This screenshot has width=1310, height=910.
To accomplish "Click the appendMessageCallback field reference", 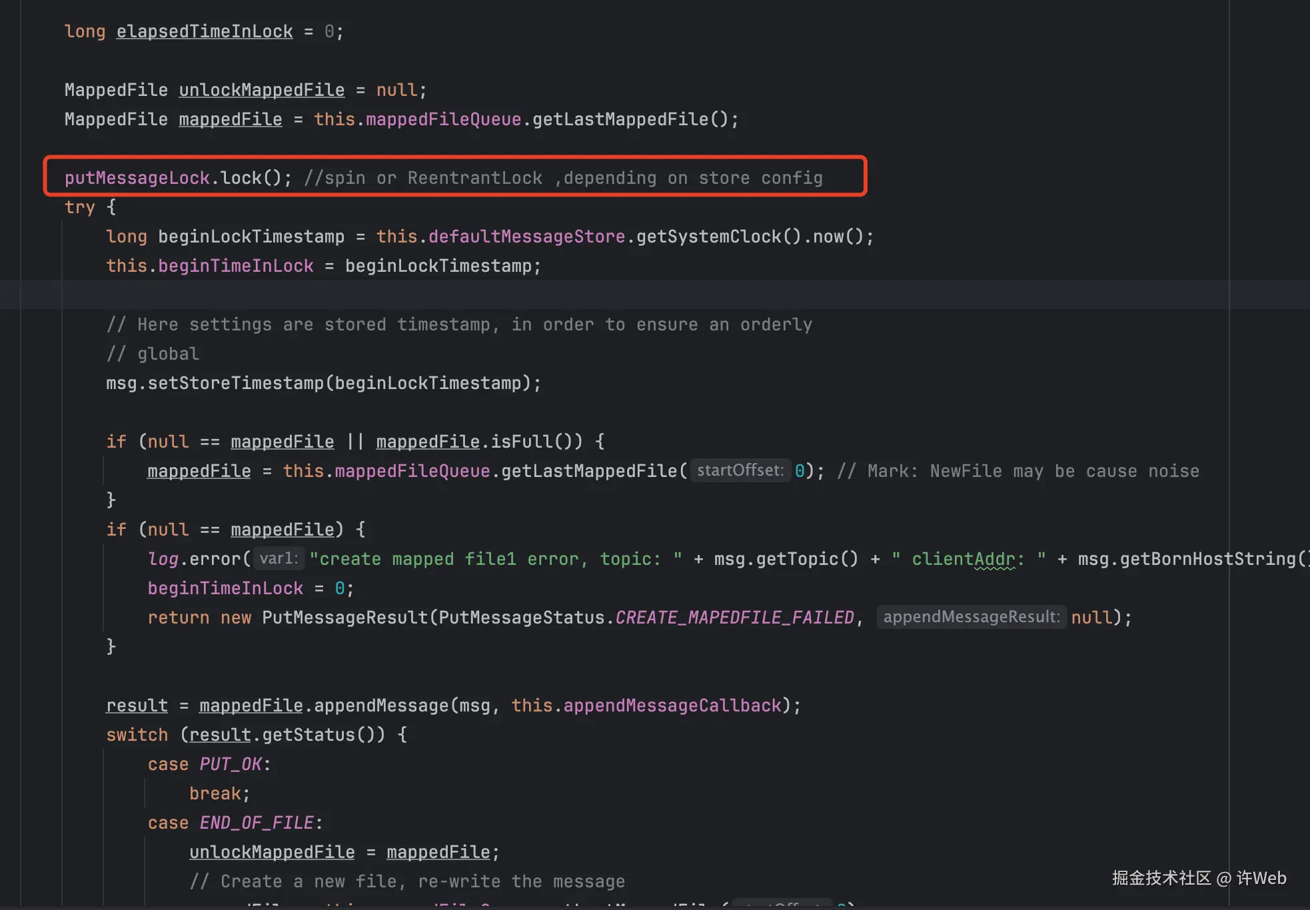I will tap(672, 705).
